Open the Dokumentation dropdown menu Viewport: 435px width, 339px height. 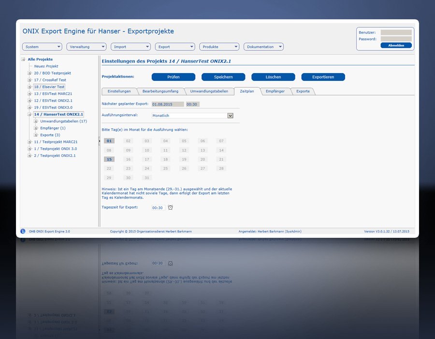click(x=263, y=46)
